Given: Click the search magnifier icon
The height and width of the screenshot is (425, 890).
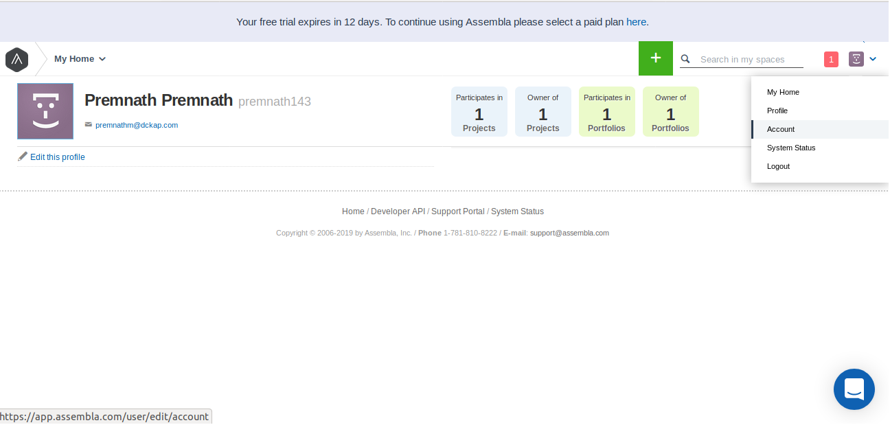Looking at the screenshot, I should tap(685, 59).
